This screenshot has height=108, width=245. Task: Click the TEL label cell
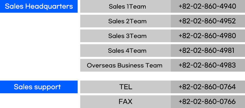(126, 87)
